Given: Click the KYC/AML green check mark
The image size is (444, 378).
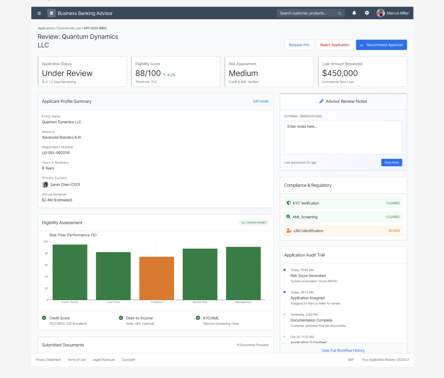Looking at the screenshot, I should pos(198,318).
